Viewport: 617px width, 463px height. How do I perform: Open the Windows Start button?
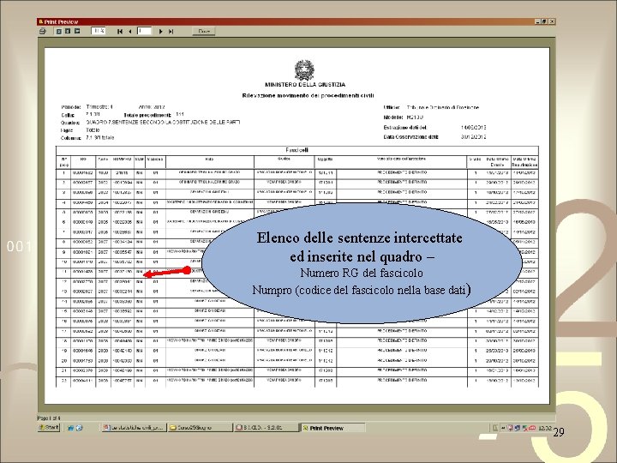[49, 428]
